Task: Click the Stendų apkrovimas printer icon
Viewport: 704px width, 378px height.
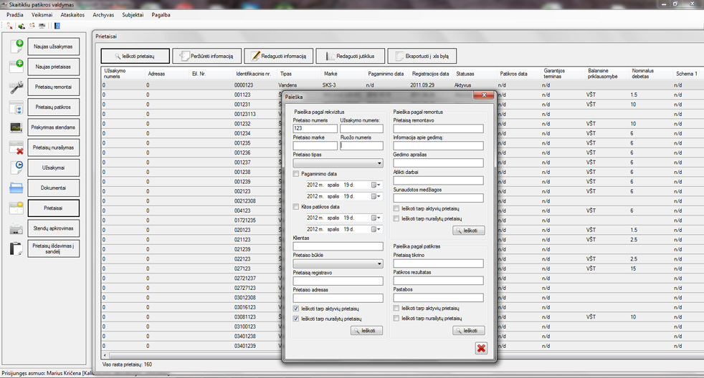Action: (16, 229)
